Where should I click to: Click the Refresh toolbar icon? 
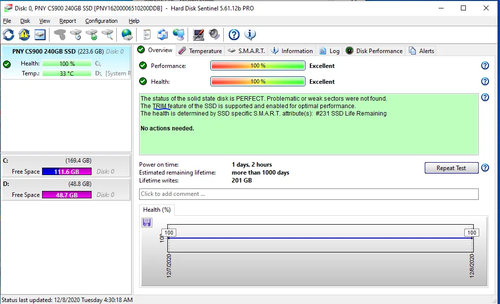click(x=8, y=35)
